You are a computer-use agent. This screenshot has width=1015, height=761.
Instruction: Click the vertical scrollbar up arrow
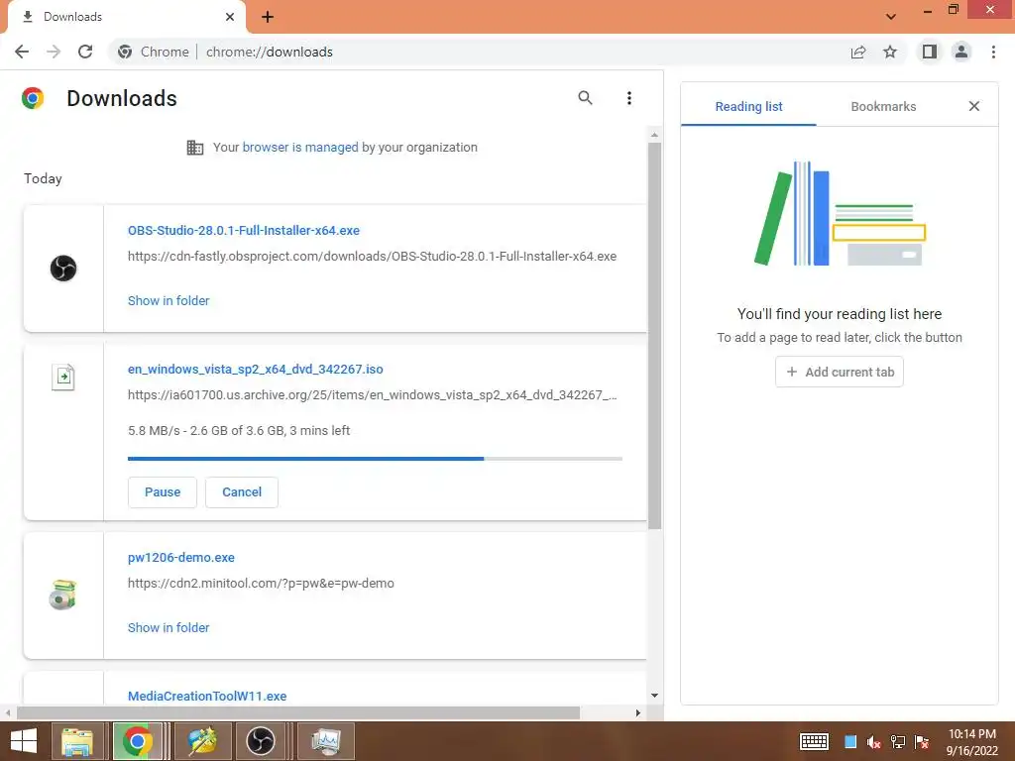pos(654,135)
